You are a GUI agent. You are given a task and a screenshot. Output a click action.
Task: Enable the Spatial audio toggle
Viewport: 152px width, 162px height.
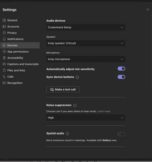tap(121, 134)
